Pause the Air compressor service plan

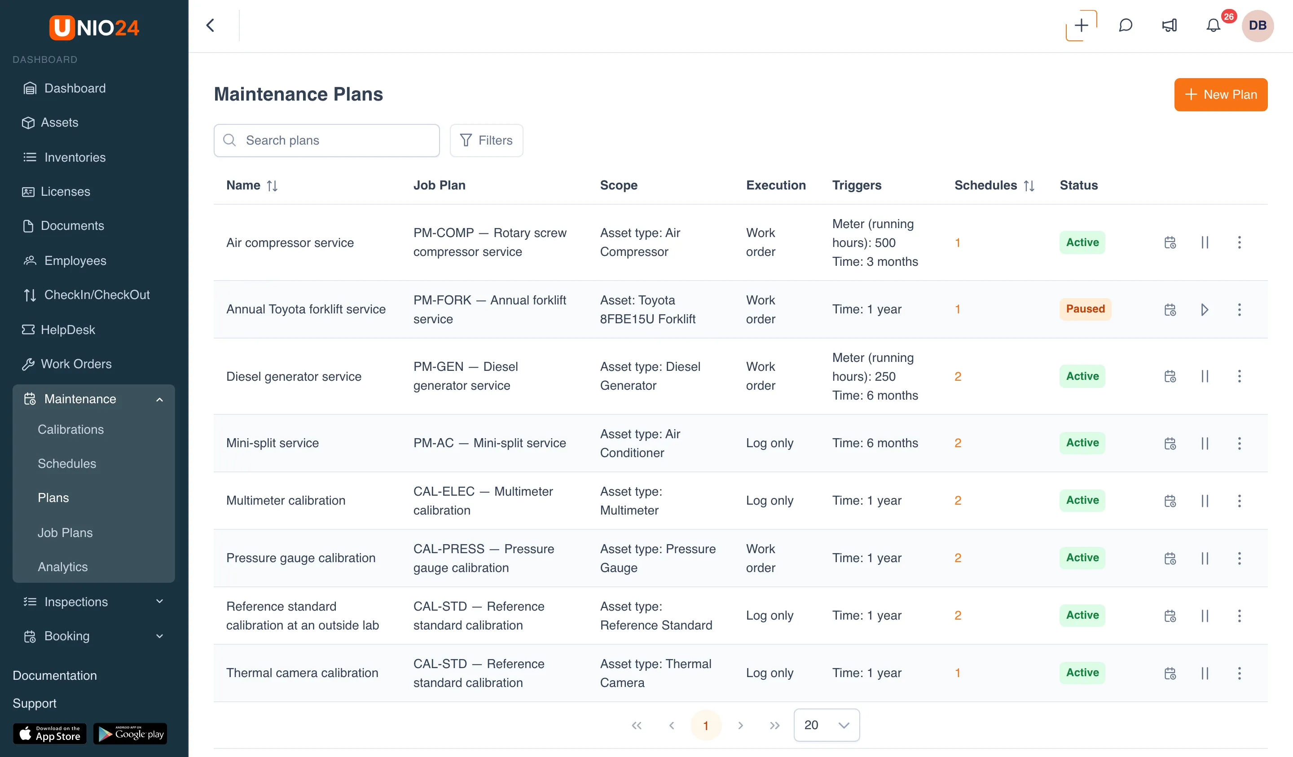[x=1205, y=242]
